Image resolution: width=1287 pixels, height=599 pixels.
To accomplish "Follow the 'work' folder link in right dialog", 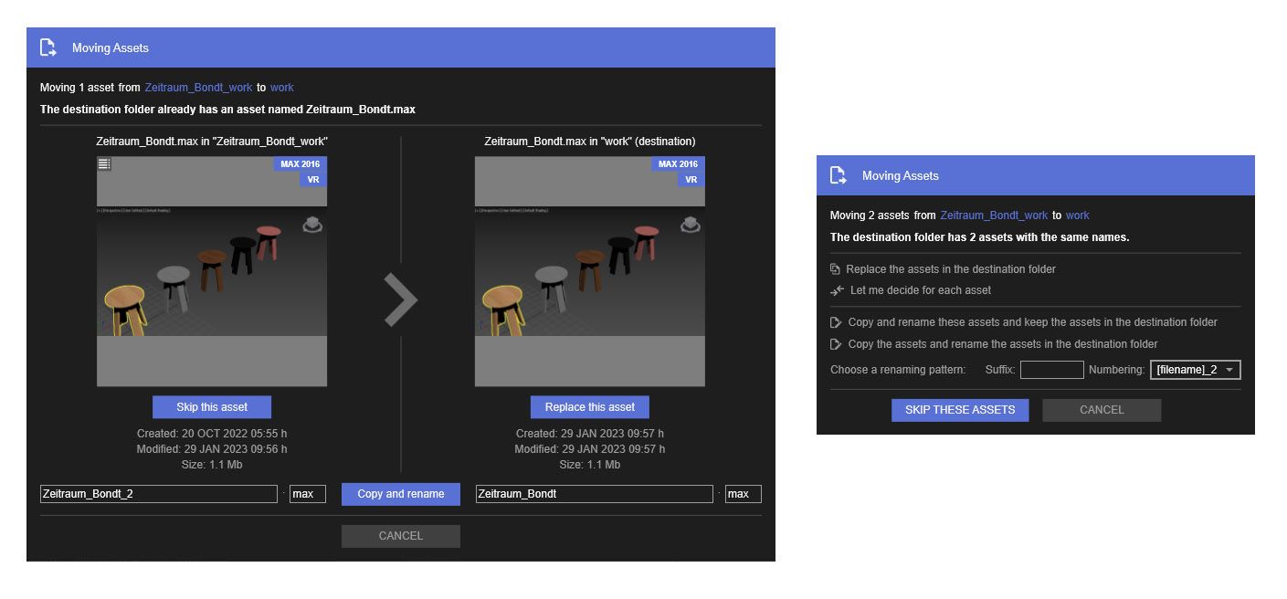I will [1077, 215].
